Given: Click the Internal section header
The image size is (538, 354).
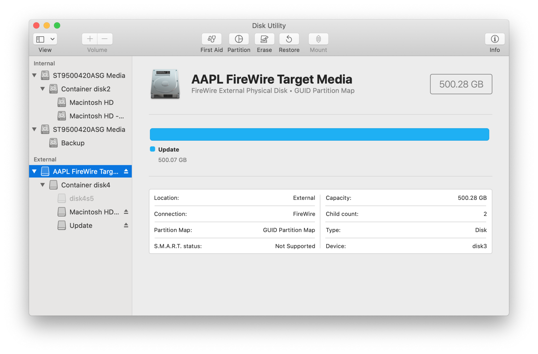Looking at the screenshot, I should click(x=44, y=63).
